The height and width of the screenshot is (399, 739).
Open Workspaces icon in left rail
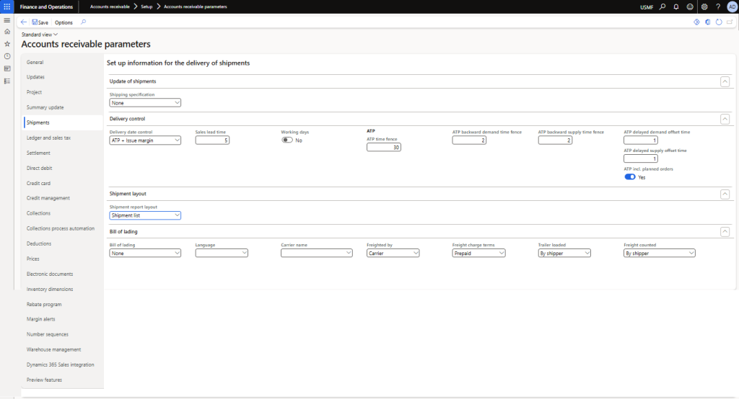tap(7, 68)
